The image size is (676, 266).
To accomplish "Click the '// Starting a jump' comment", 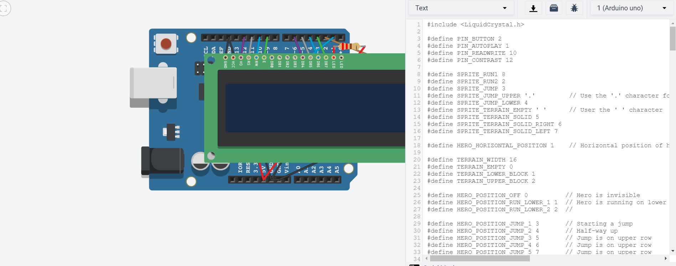I will pyautogui.click(x=599, y=224).
